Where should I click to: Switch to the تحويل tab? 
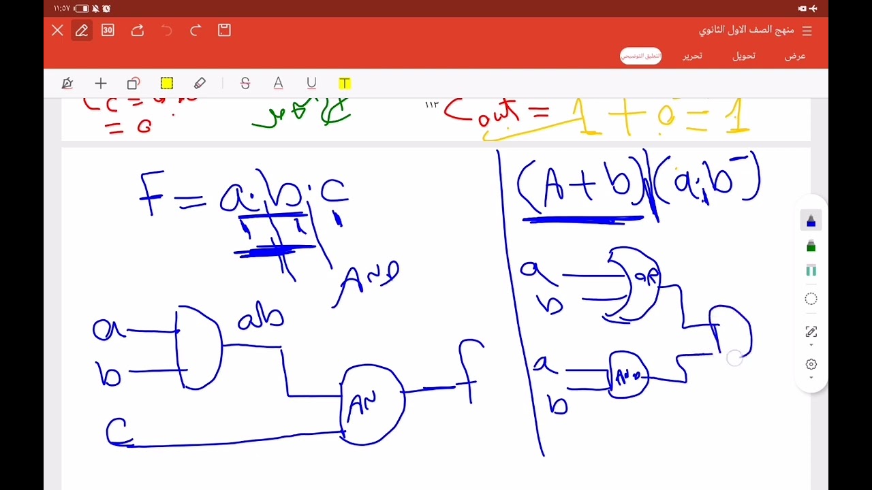744,56
